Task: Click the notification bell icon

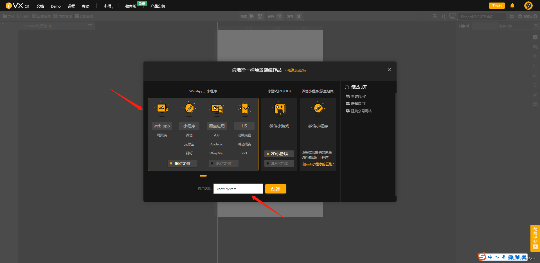Action: click(512, 6)
